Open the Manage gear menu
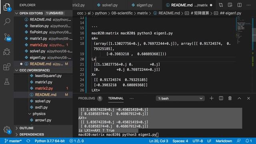Viewport: 256px width, 144px height. [7, 130]
